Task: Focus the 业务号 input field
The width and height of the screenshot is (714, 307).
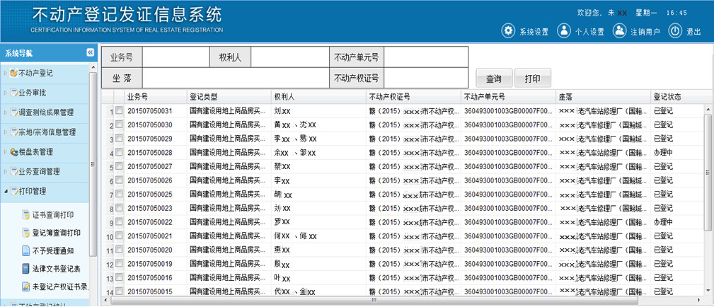Action: click(x=175, y=57)
